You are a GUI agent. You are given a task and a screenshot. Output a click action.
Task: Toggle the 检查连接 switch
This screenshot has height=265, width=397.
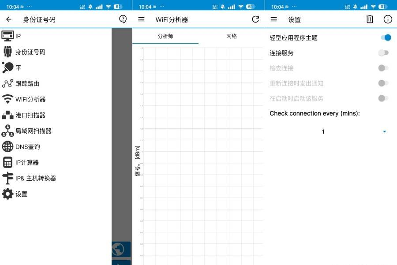383,68
